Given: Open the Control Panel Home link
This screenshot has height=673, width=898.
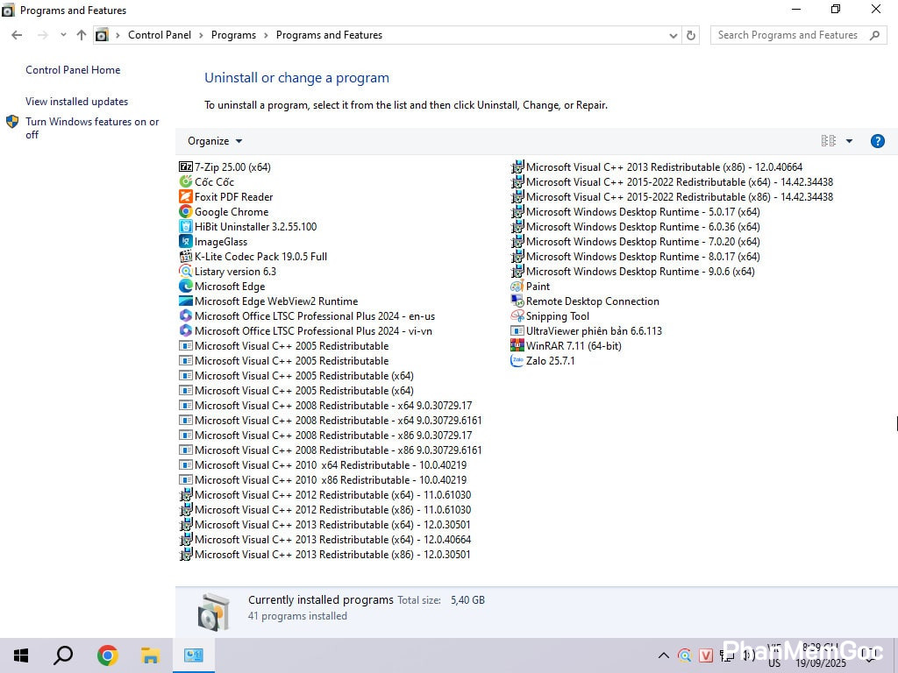Looking at the screenshot, I should (x=73, y=70).
